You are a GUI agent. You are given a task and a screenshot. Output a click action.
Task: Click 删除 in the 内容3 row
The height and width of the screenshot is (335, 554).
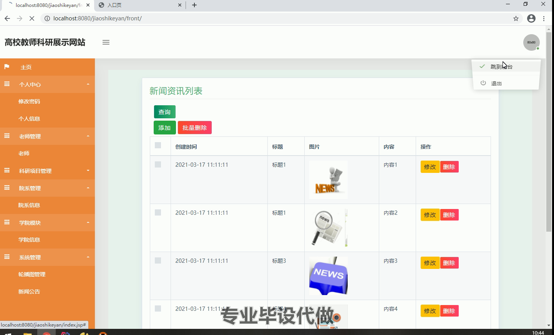(449, 263)
